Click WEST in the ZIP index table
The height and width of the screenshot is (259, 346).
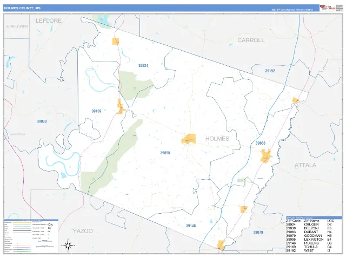pyautogui.click(x=309, y=250)
